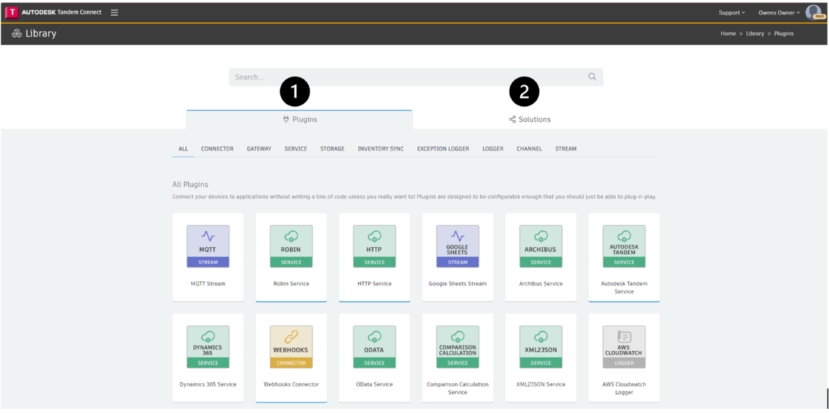Filter plugins by GATEWAY

(259, 148)
